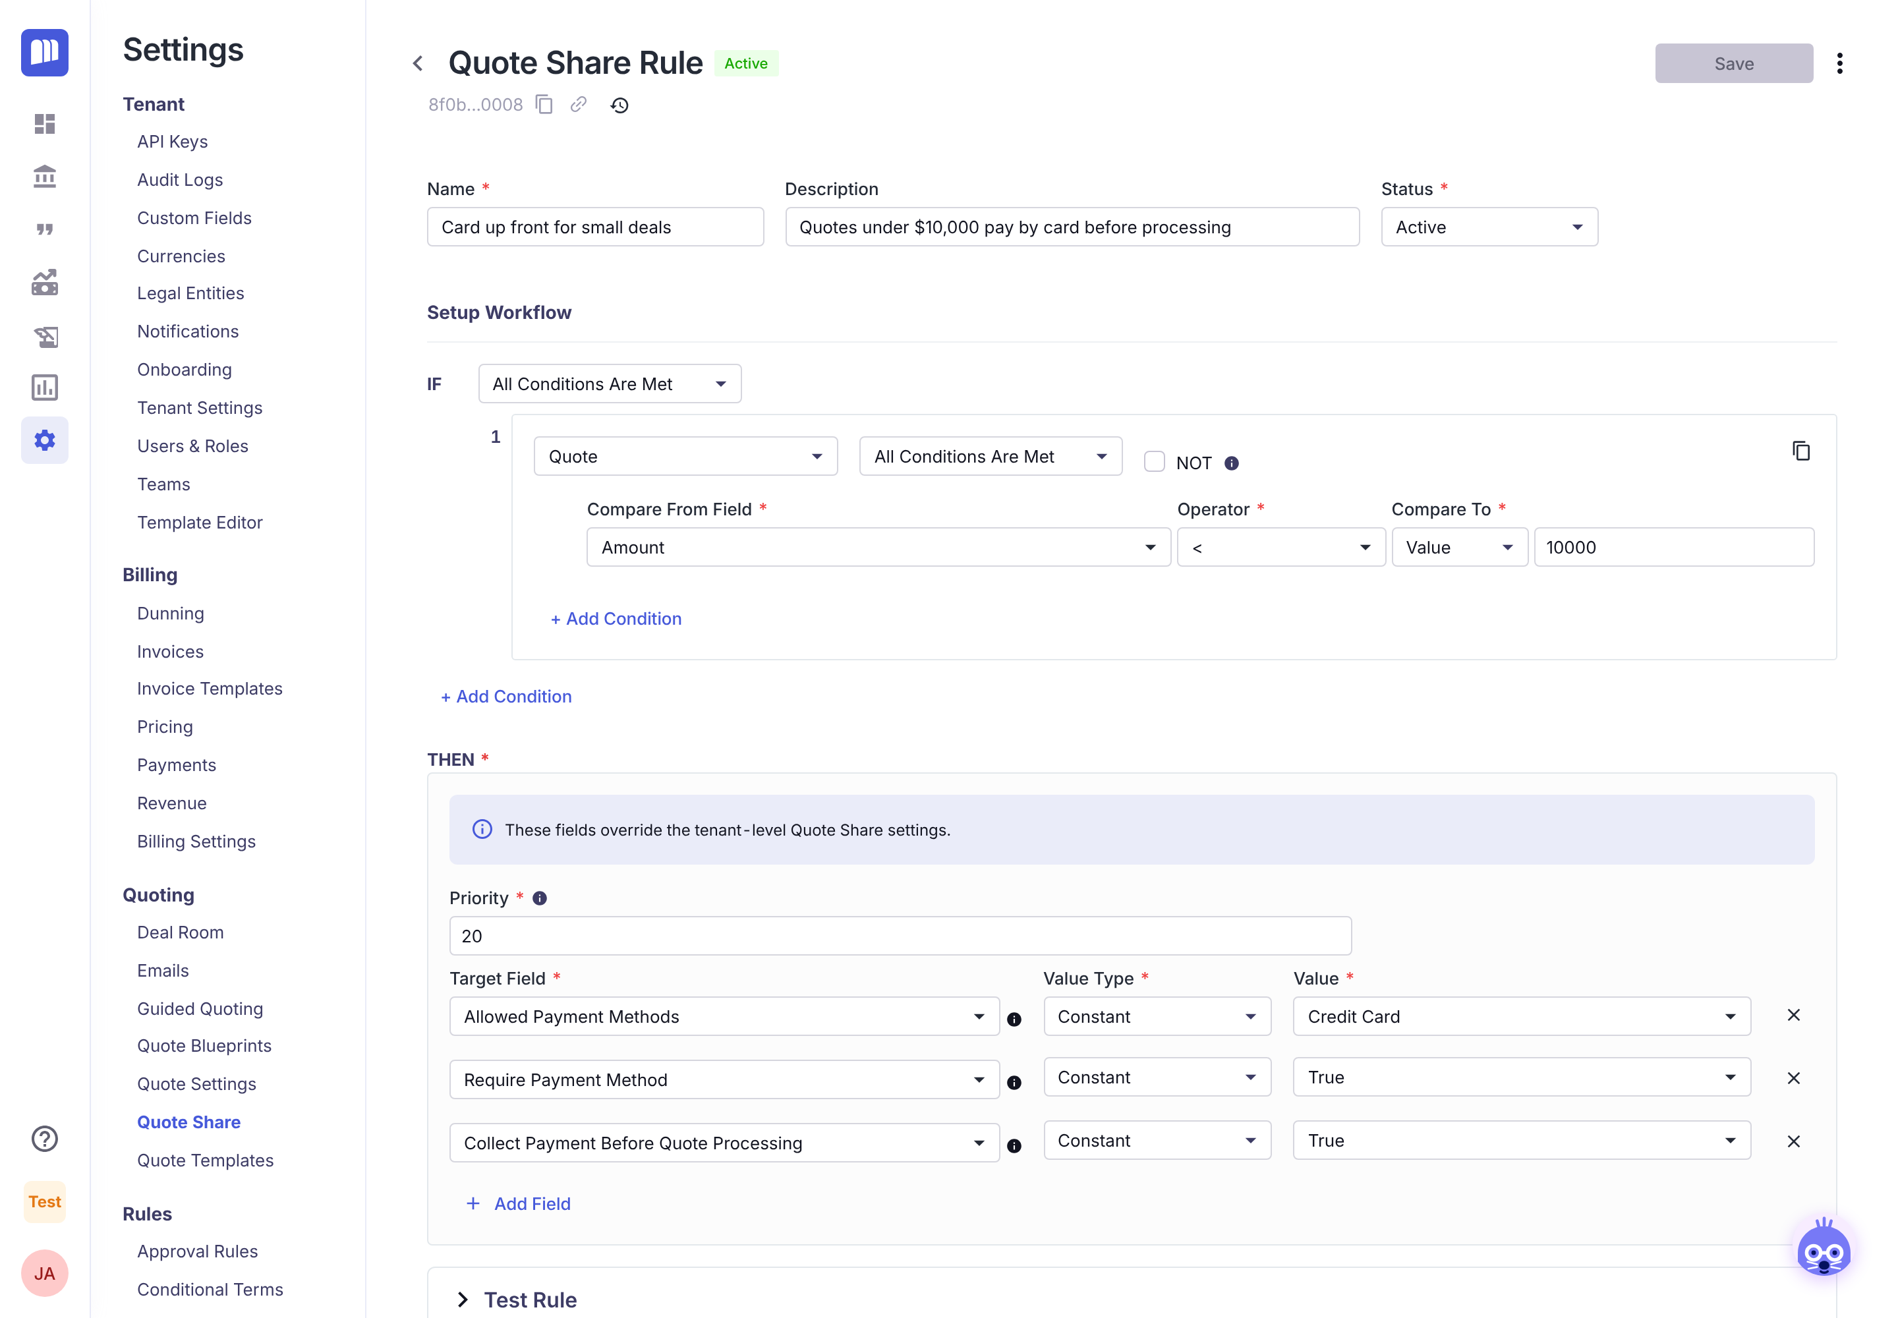Go back with the left chevron

(x=418, y=63)
